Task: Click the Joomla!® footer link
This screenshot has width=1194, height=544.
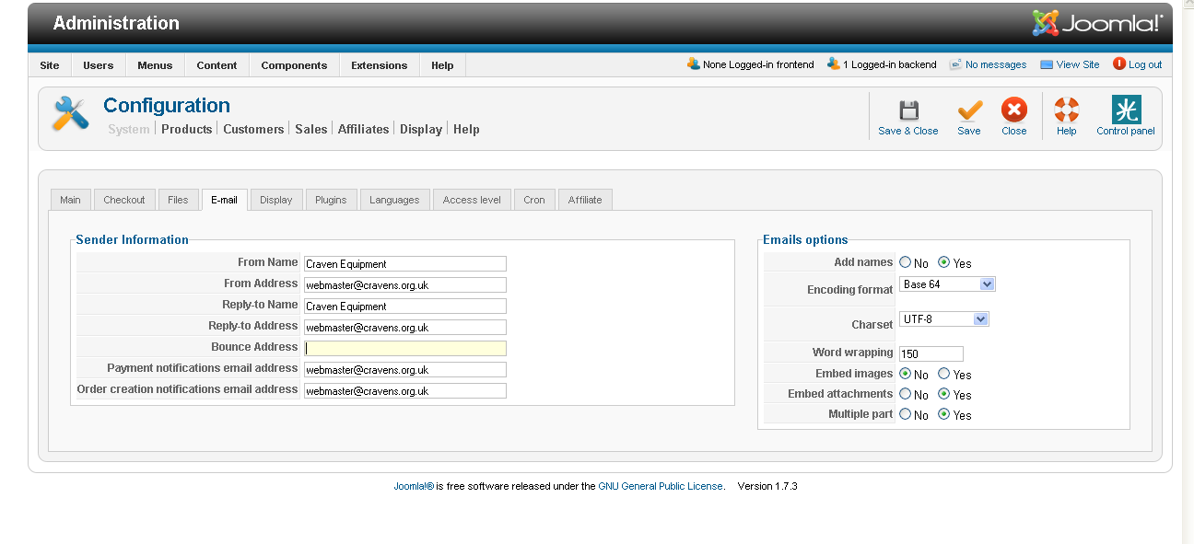Action: [x=414, y=486]
